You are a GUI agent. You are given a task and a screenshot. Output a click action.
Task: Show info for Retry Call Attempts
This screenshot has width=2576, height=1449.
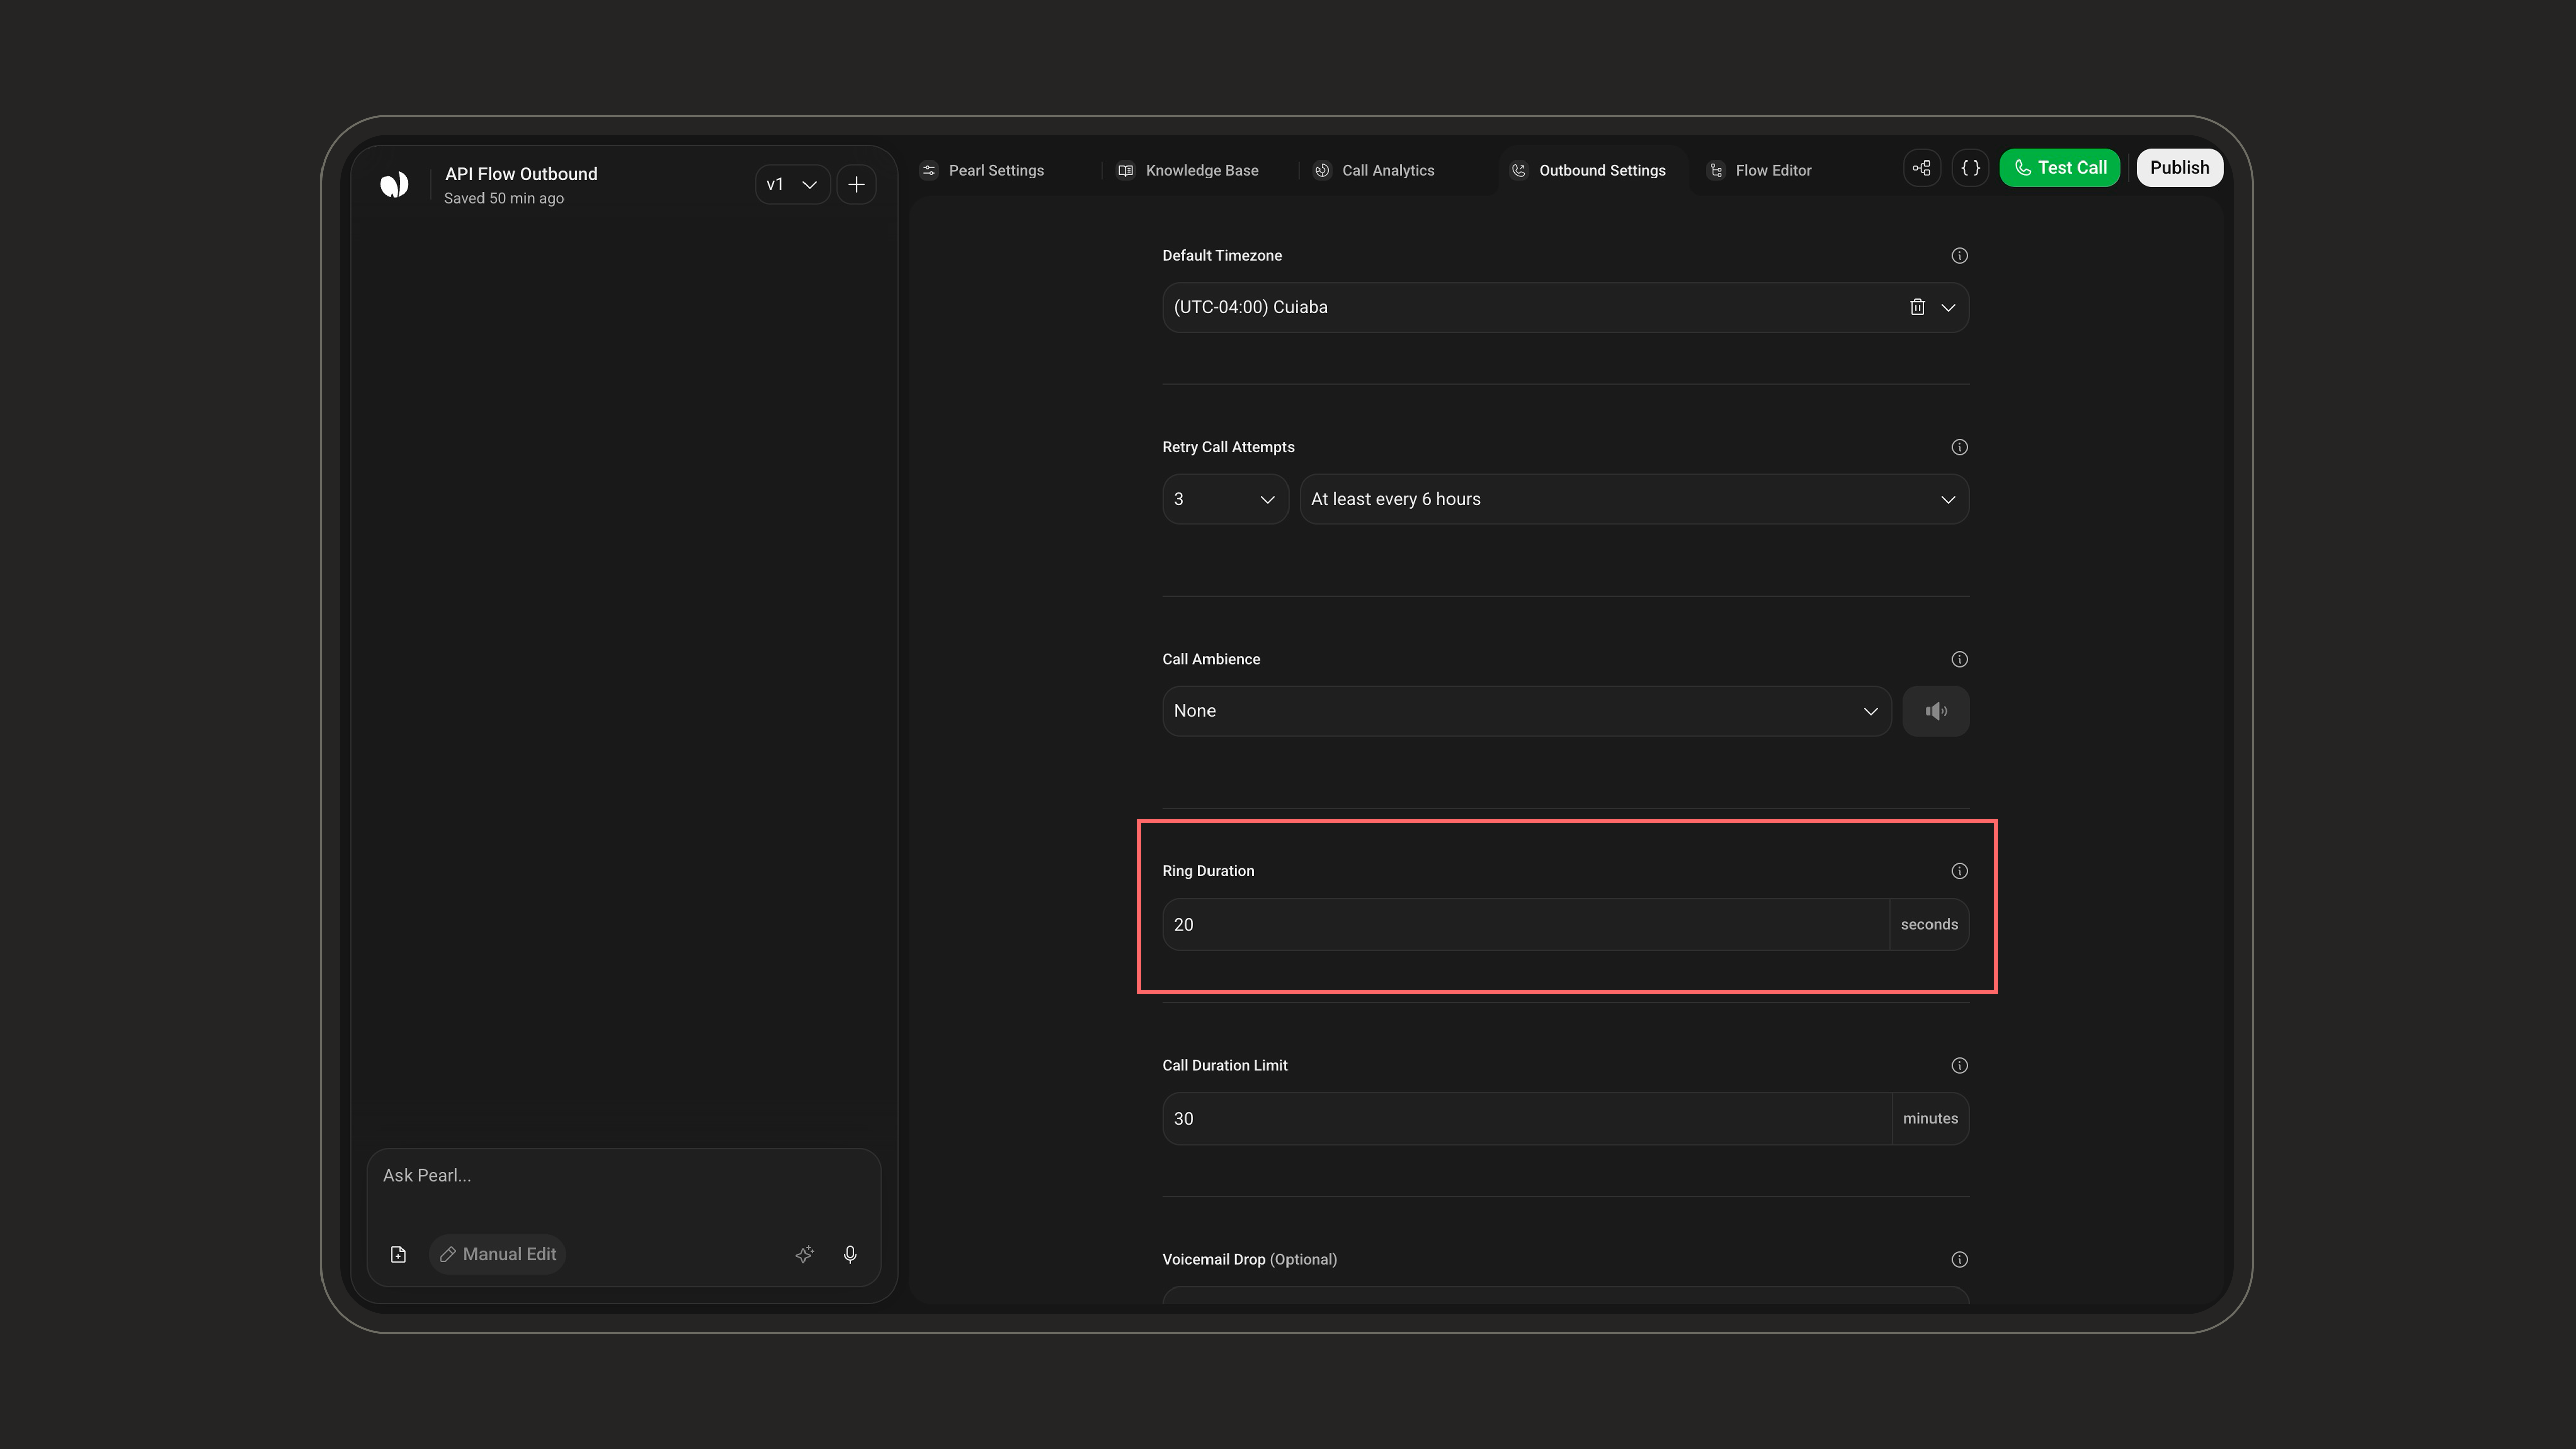coord(1959,447)
